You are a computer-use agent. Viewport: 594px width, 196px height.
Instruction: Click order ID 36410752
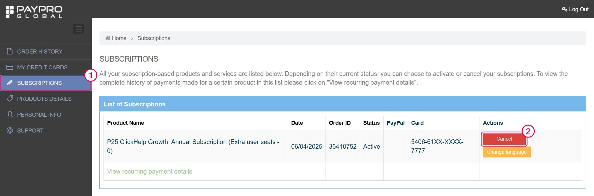pos(343,147)
